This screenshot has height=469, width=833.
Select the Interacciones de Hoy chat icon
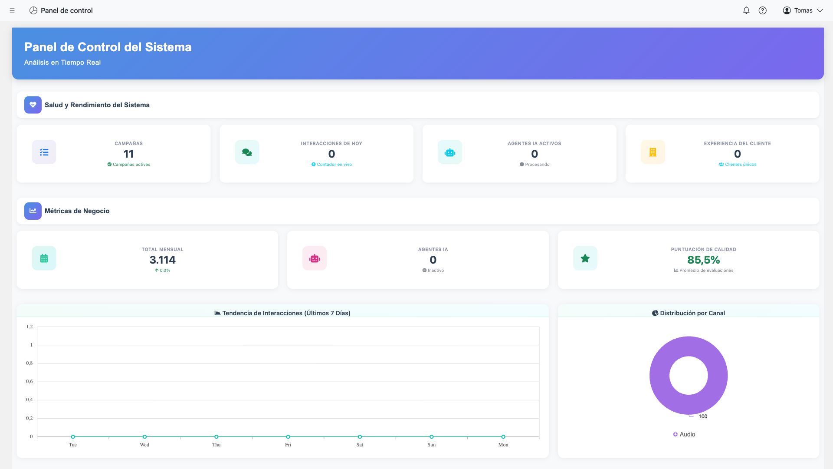tap(246, 152)
